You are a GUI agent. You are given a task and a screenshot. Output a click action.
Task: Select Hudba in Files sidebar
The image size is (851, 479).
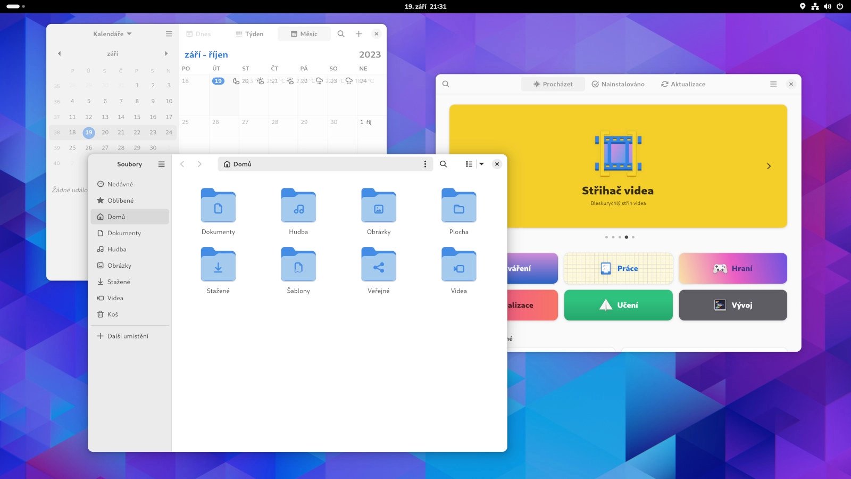[x=130, y=249]
